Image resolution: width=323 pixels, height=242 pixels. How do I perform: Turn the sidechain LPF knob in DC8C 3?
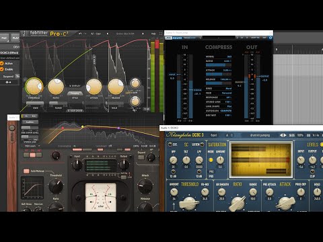199,160
